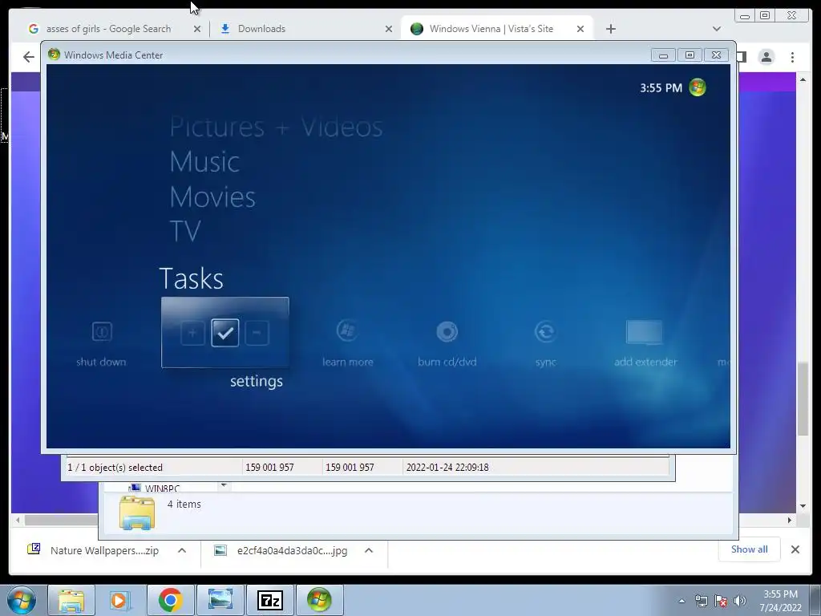Click the 4 items folder icon in Explorer
Screen dimensions: 821x616
[x=136, y=513]
